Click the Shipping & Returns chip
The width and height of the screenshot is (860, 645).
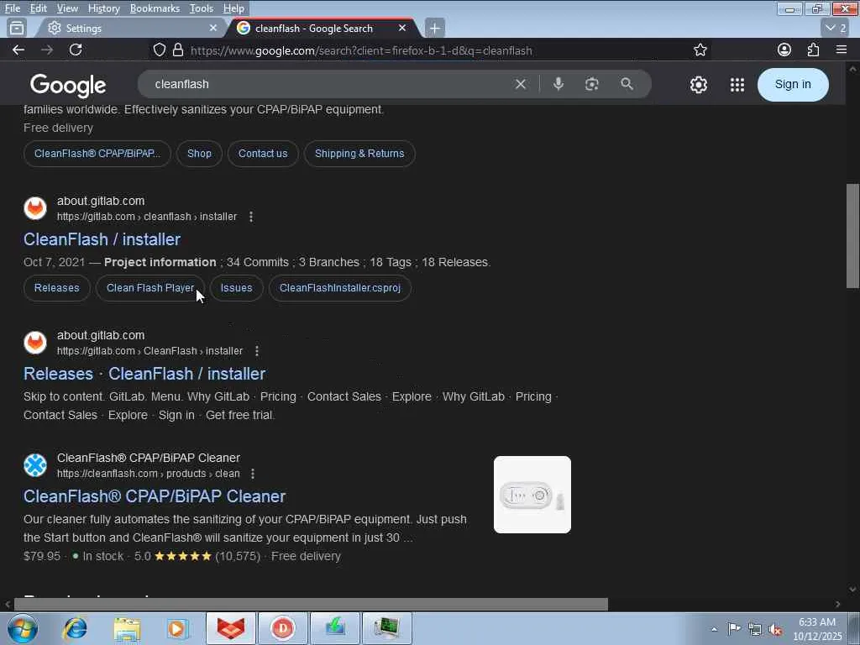359,154
